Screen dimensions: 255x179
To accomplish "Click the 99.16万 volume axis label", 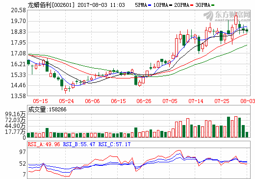I will coord(15,114).
